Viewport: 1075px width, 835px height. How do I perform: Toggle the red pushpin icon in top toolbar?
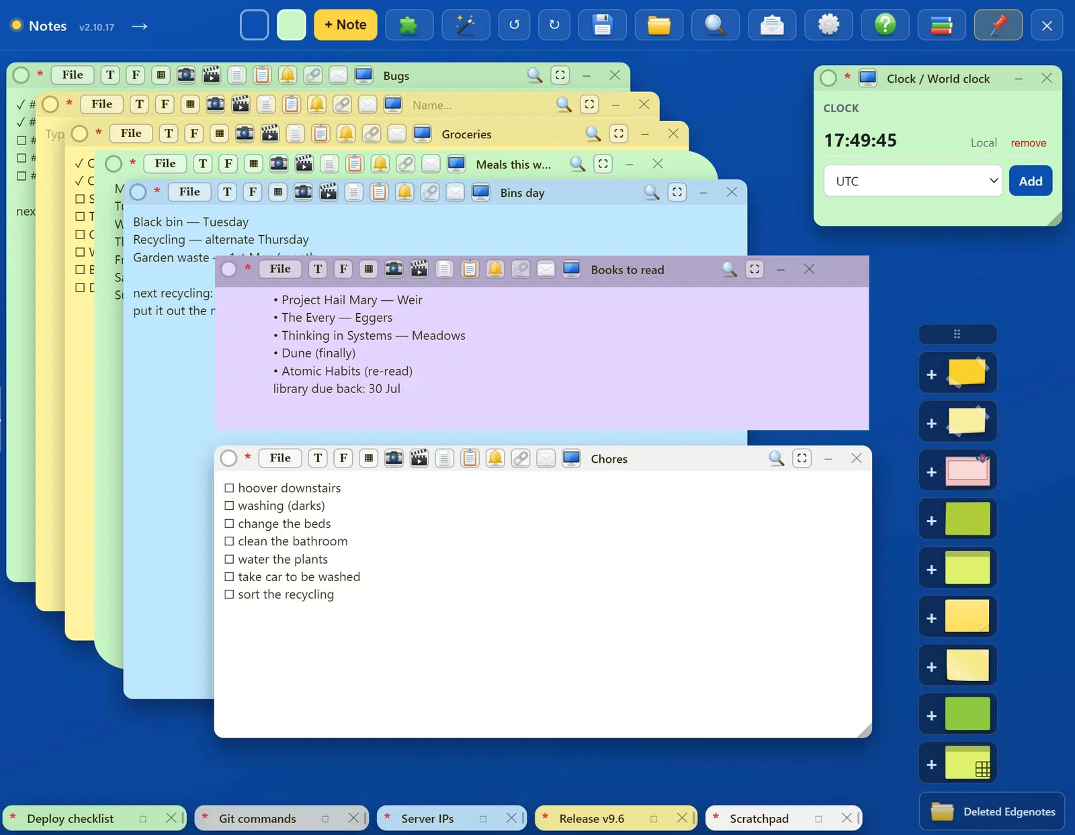coord(998,26)
